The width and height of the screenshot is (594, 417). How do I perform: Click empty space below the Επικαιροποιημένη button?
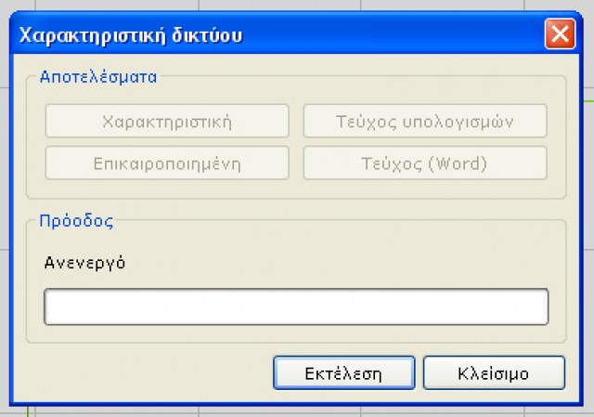(x=167, y=189)
